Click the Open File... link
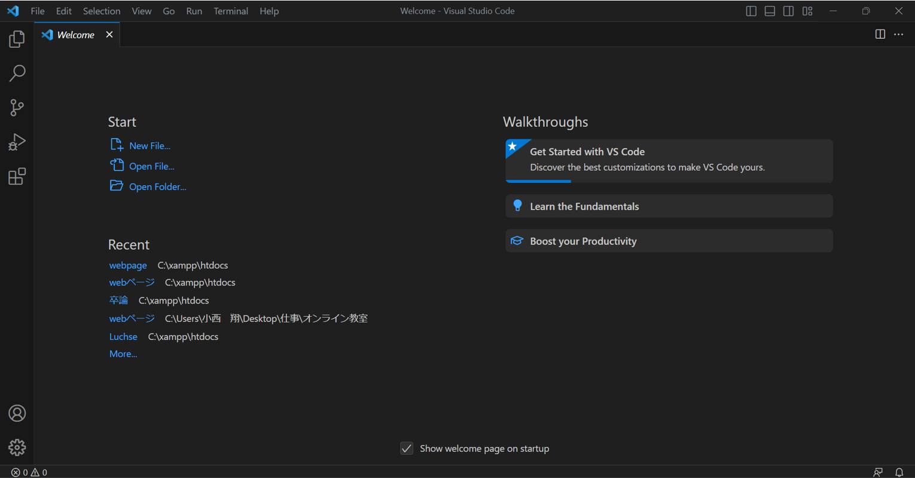The image size is (915, 478). click(x=152, y=166)
